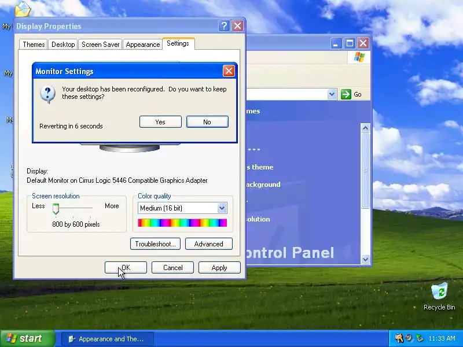Screen dimensions: 463x347
Task: Apply the display settings
Action: tap(219, 268)
